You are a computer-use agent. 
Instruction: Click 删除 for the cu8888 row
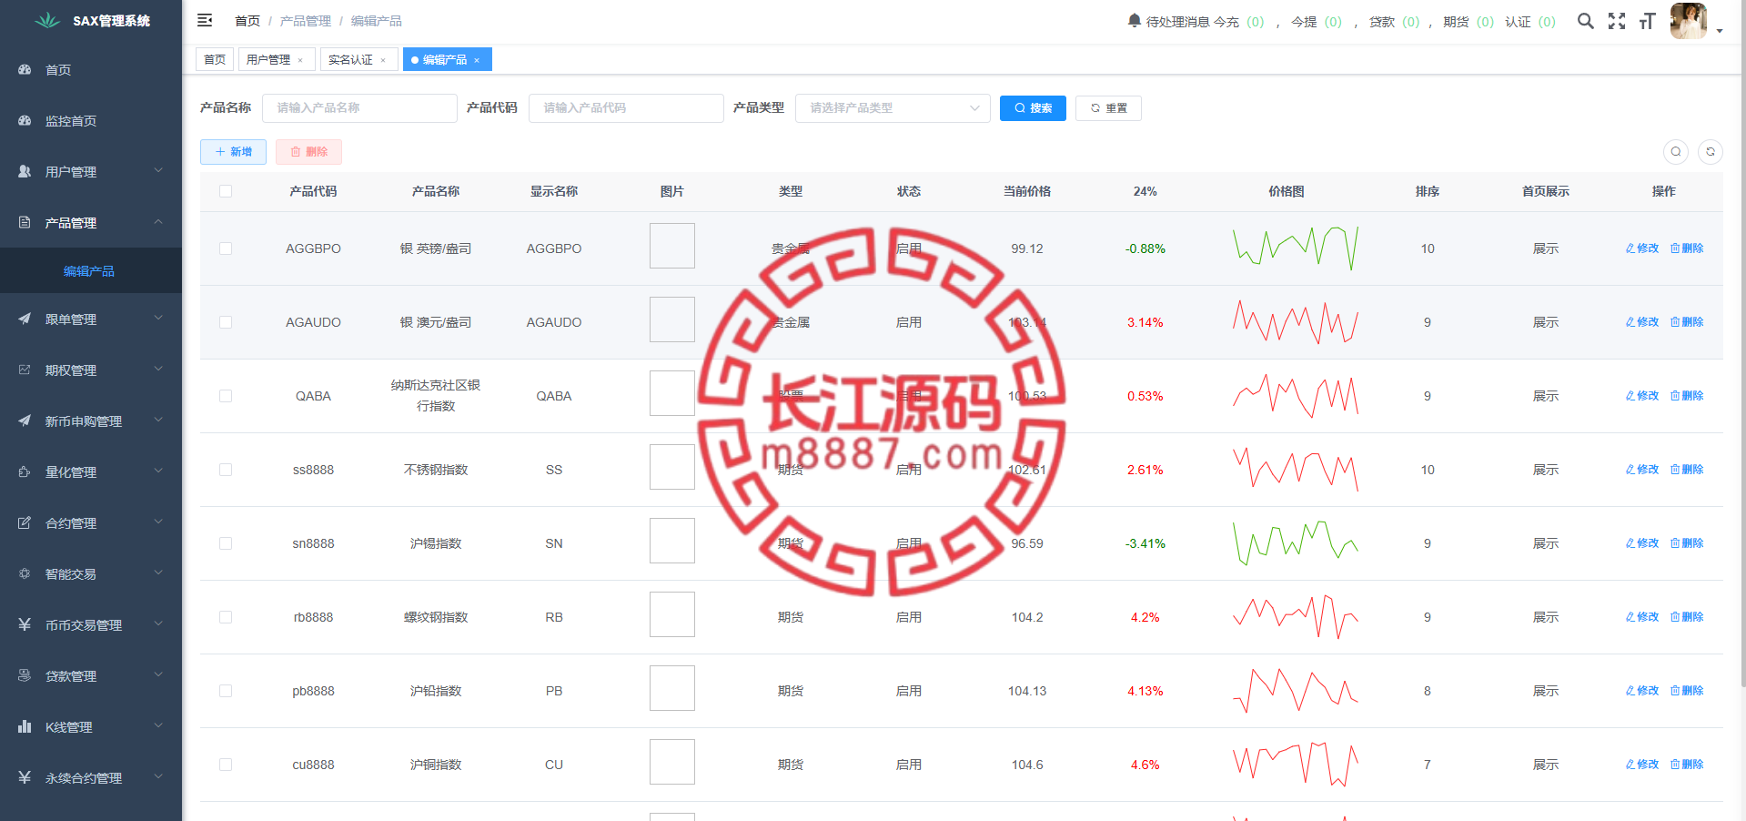click(x=1687, y=765)
